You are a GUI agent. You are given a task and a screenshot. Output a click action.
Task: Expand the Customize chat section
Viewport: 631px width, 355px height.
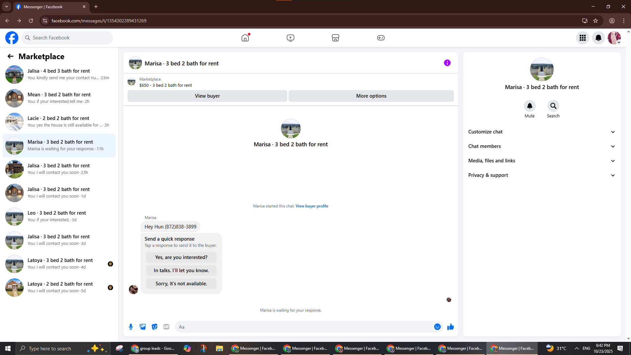(x=542, y=132)
